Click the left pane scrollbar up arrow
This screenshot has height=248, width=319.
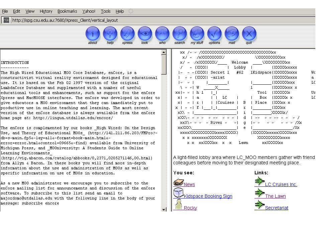164,52
